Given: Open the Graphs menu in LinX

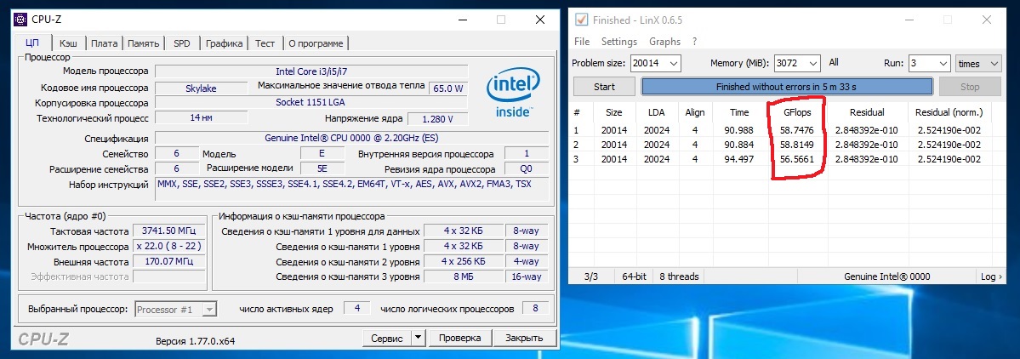Looking at the screenshot, I should (664, 42).
